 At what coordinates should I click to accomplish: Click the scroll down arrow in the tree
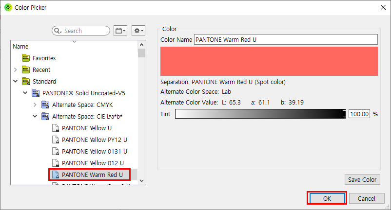tap(142, 181)
